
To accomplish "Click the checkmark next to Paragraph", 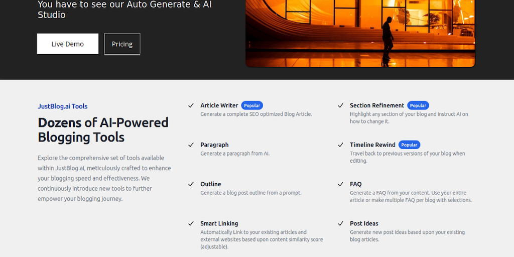I will click(191, 145).
